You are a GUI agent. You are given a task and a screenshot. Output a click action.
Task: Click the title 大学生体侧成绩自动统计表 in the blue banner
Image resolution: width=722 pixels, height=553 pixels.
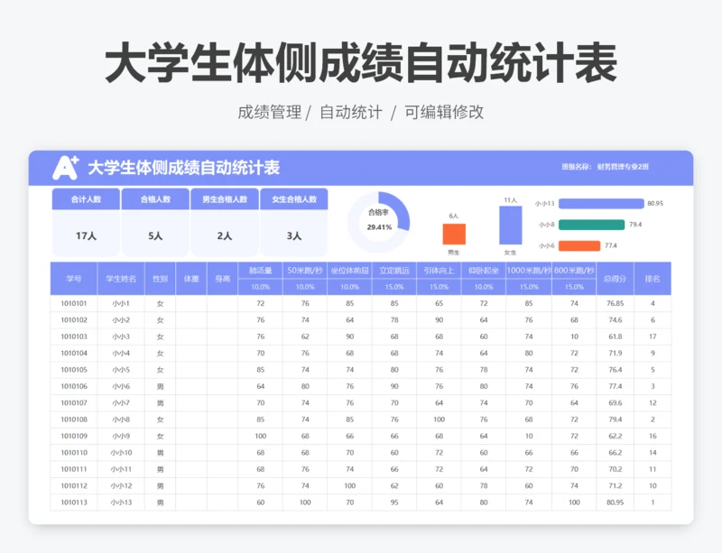coord(184,168)
